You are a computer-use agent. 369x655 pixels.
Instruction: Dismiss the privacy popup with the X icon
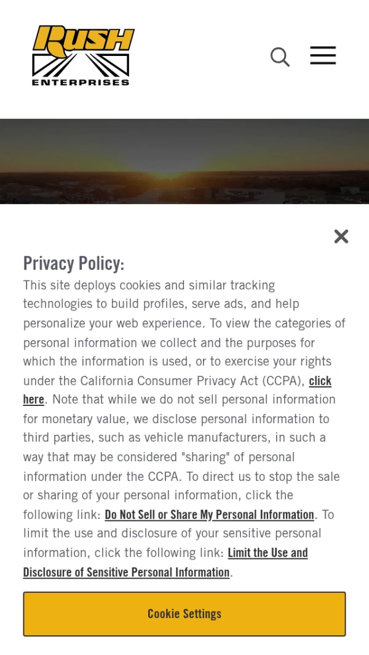pyautogui.click(x=341, y=236)
